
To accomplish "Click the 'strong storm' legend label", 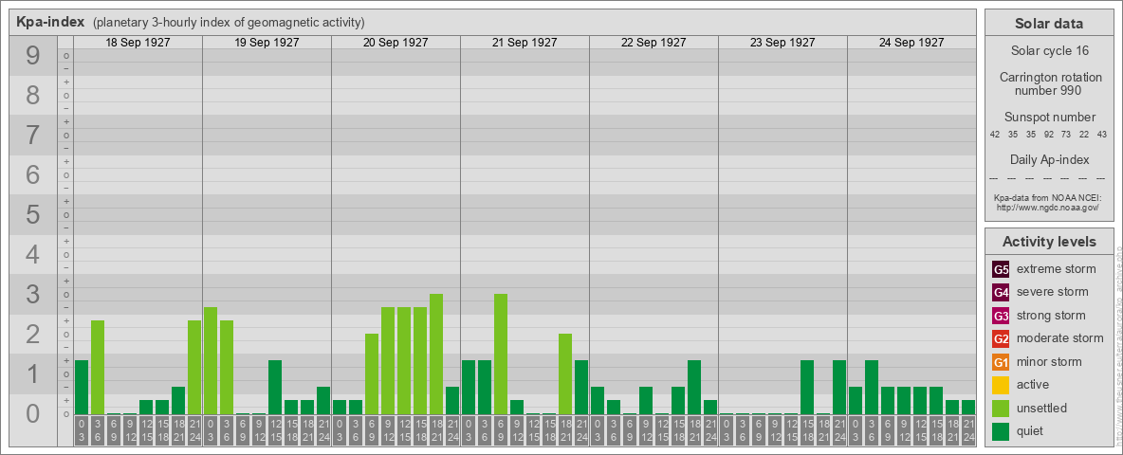I will [1051, 316].
